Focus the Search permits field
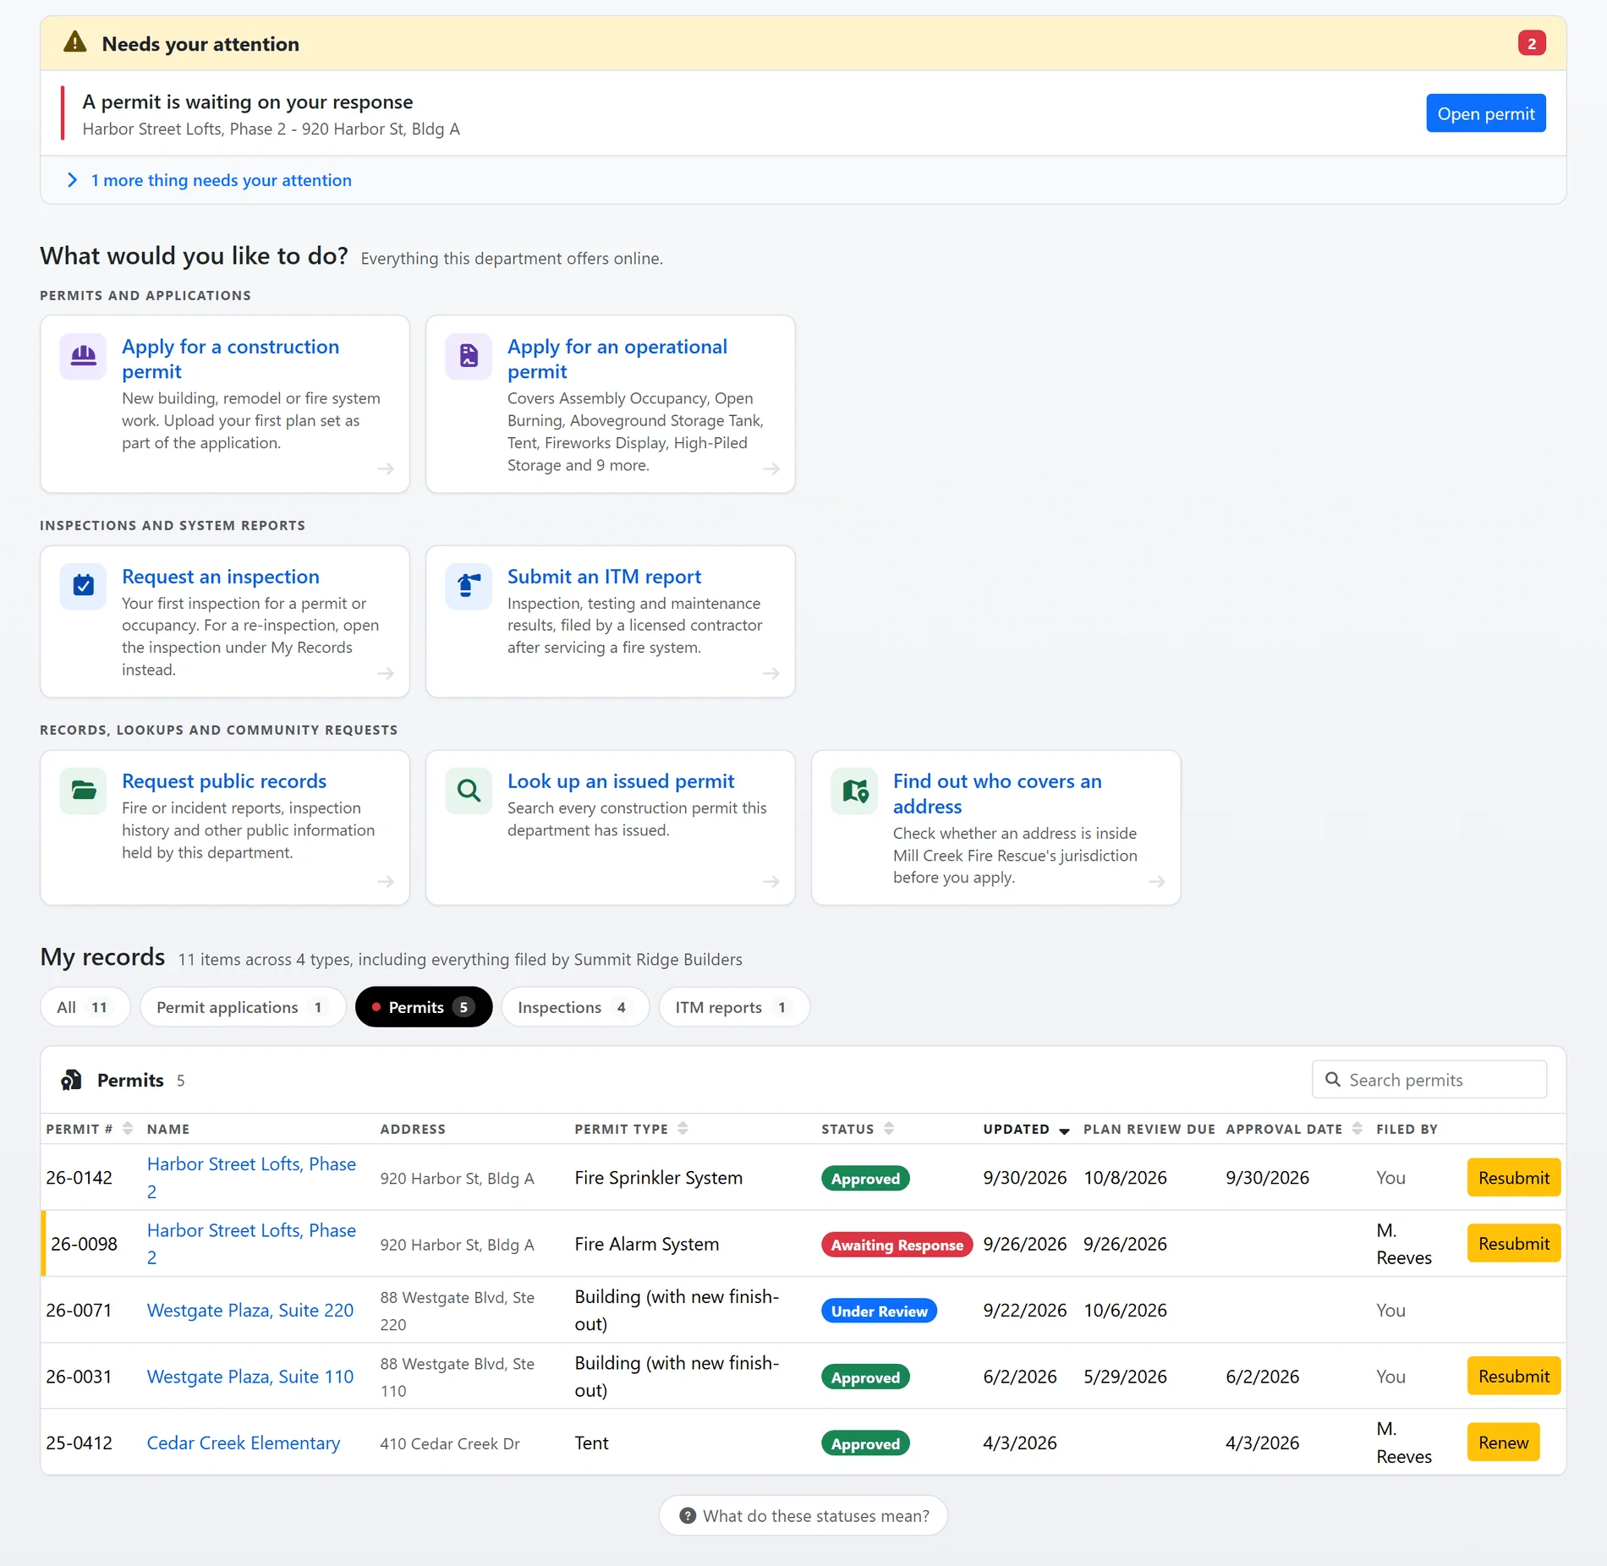 (1429, 1080)
